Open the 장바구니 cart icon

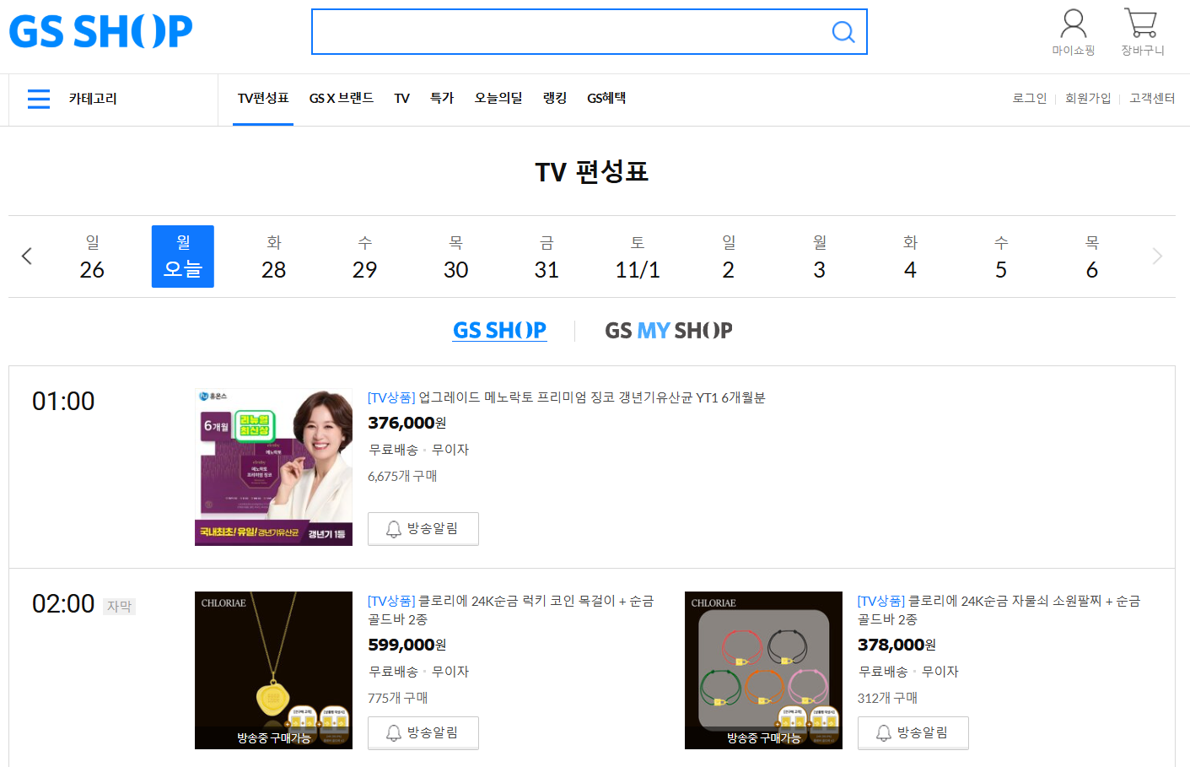point(1142,33)
